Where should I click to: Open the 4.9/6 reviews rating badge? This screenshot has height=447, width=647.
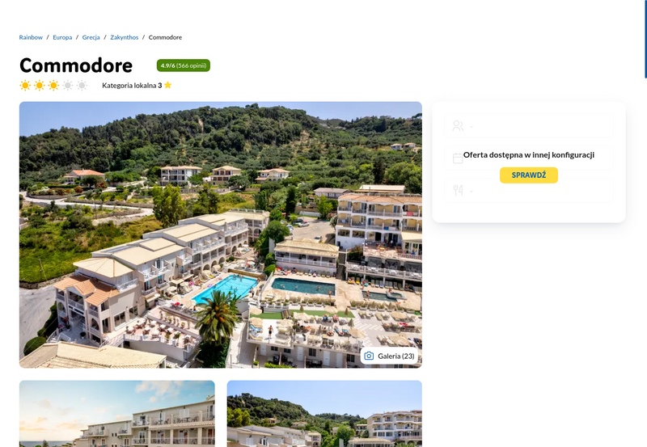[x=184, y=65]
